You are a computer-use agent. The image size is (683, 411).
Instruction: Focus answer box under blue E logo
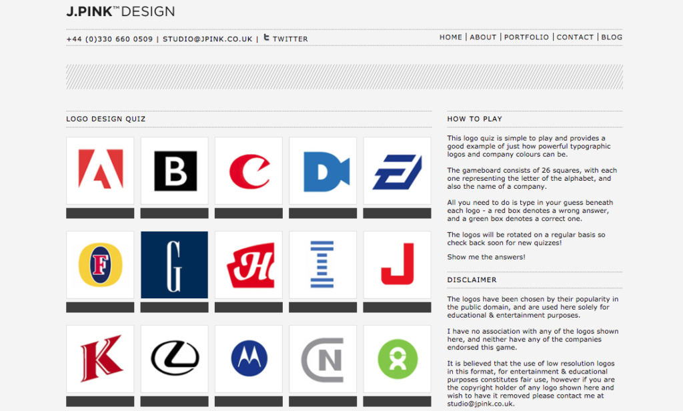point(398,213)
